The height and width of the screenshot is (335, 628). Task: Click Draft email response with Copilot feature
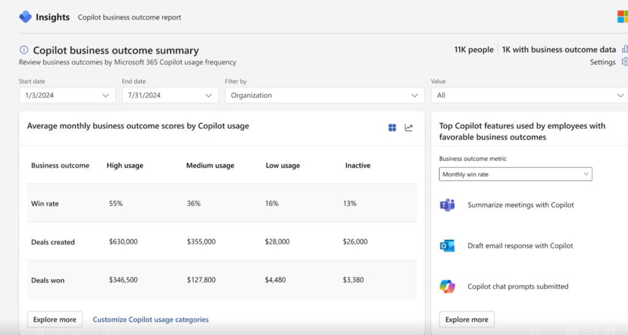(520, 246)
